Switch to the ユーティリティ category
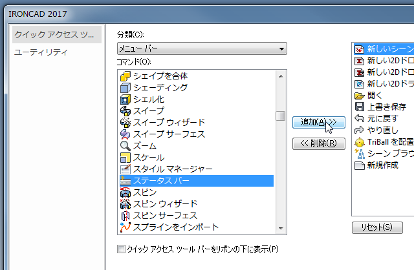This screenshot has width=414, height=270. click(41, 52)
